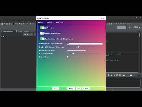
Task: Toggle the Left Handed switch
Action: tap(42, 28)
